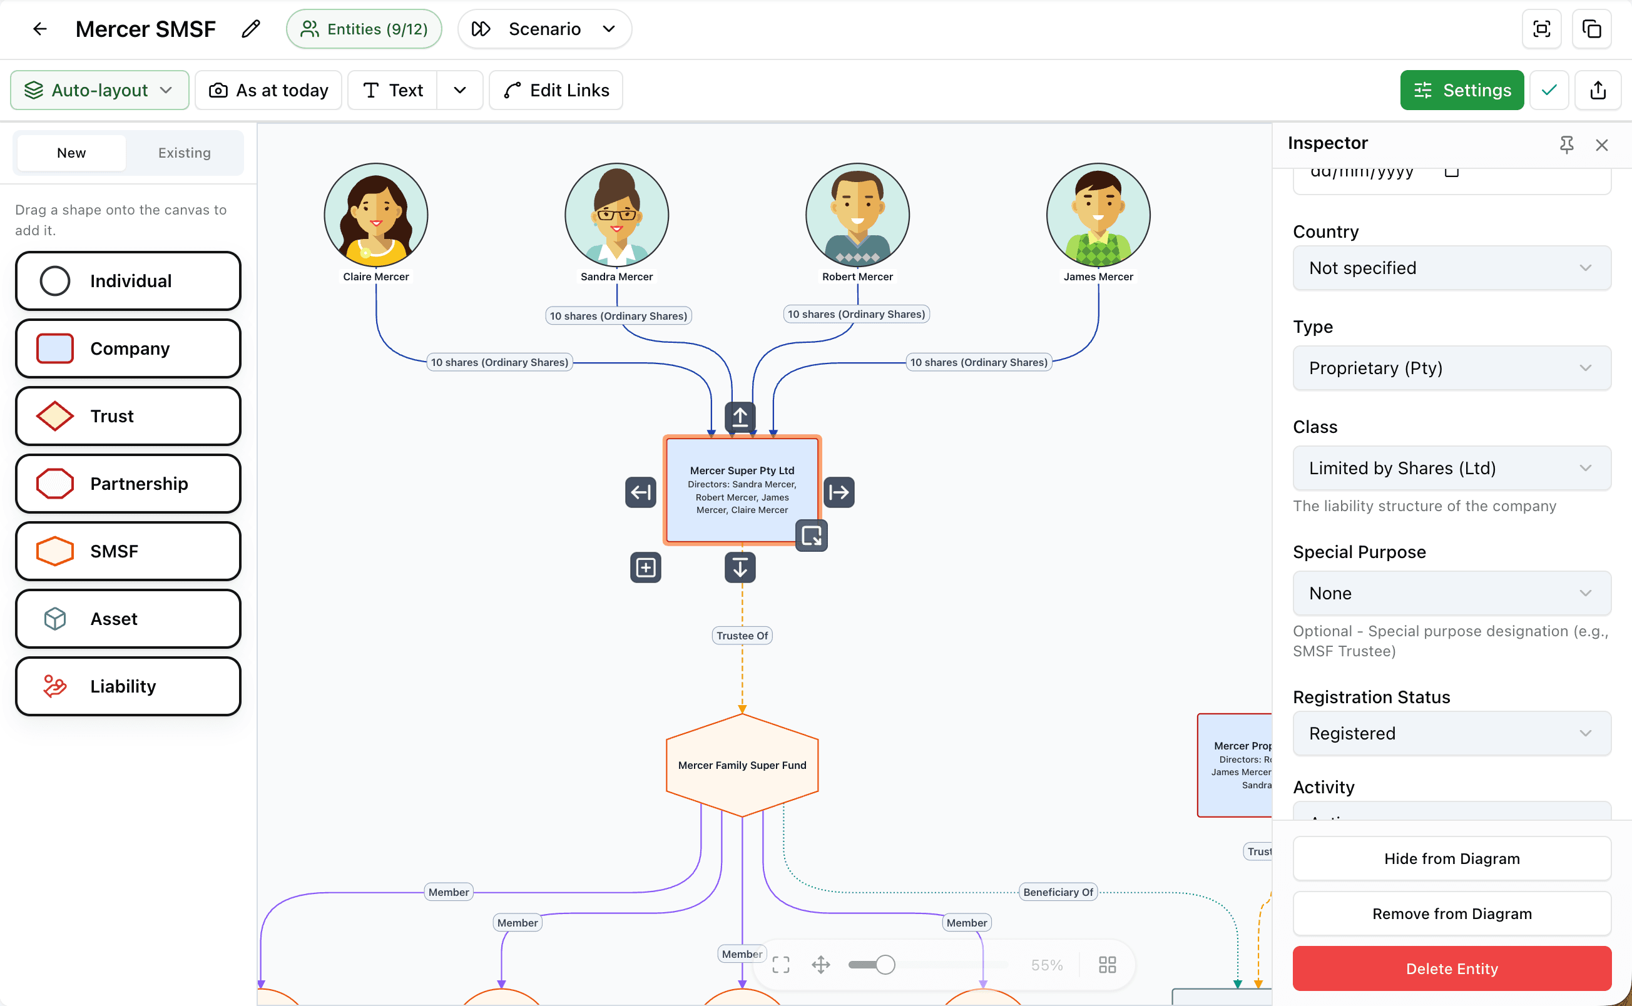The width and height of the screenshot is (1632, 1006).
Task: Open the Text tool options chevron
Action: coord(460,90)
